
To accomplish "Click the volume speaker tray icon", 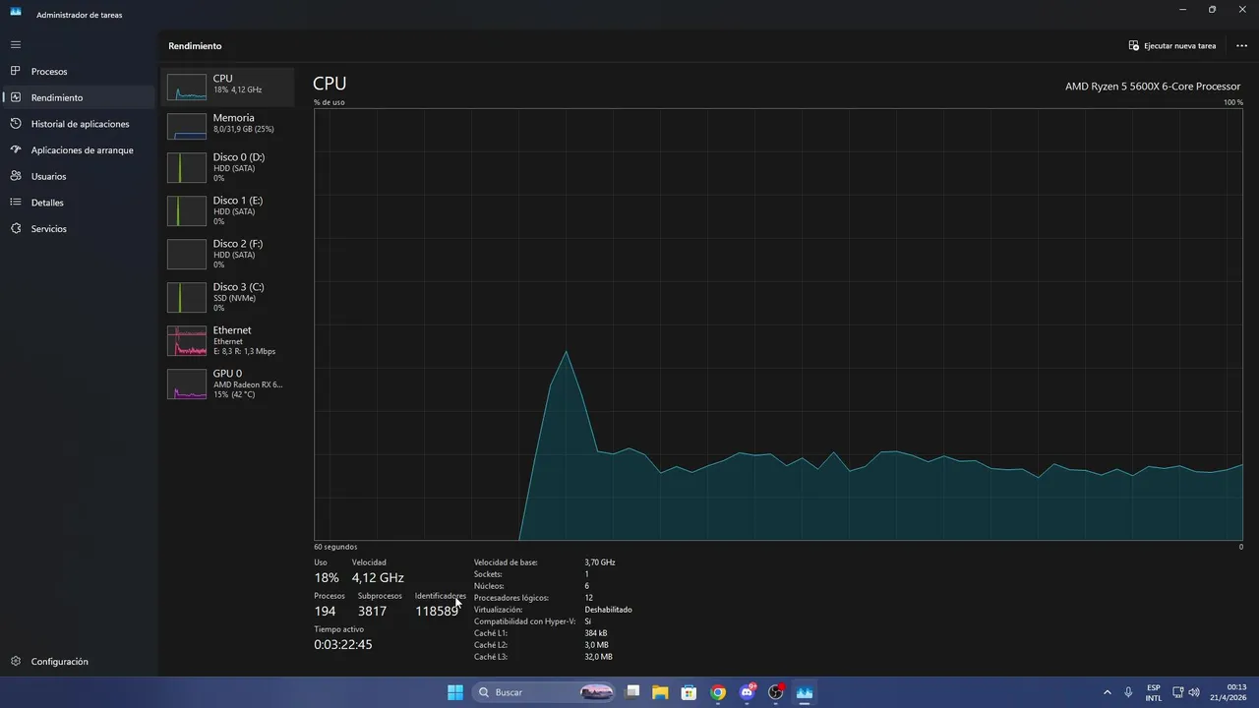I will pos(1194,692).
